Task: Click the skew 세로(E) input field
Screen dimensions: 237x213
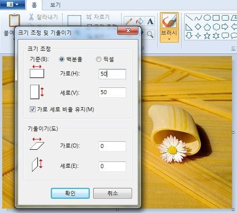Action: 112,166
